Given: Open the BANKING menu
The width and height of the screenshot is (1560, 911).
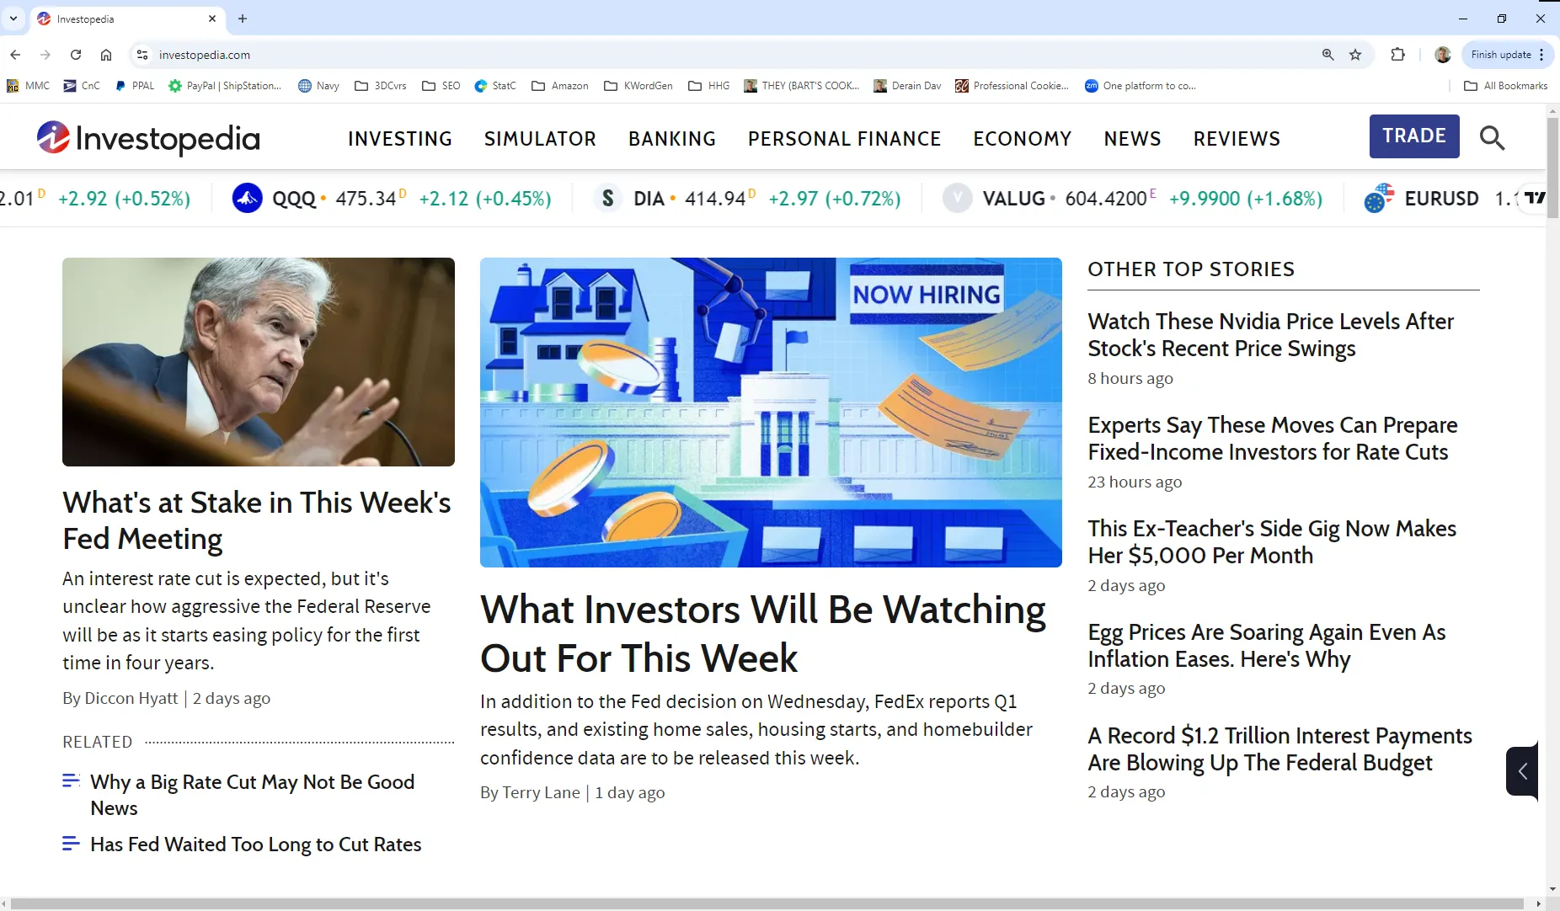Looking at the screenshot, I should click(672, 138).
